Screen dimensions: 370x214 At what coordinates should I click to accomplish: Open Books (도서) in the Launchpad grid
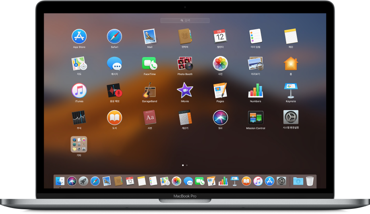tap(114, 118)
